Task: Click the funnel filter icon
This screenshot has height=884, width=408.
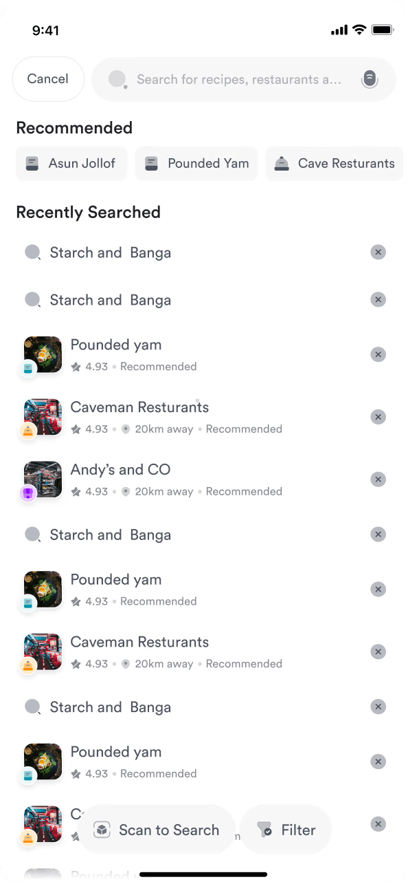Action: pyautogui.click(x=265, y=830)
